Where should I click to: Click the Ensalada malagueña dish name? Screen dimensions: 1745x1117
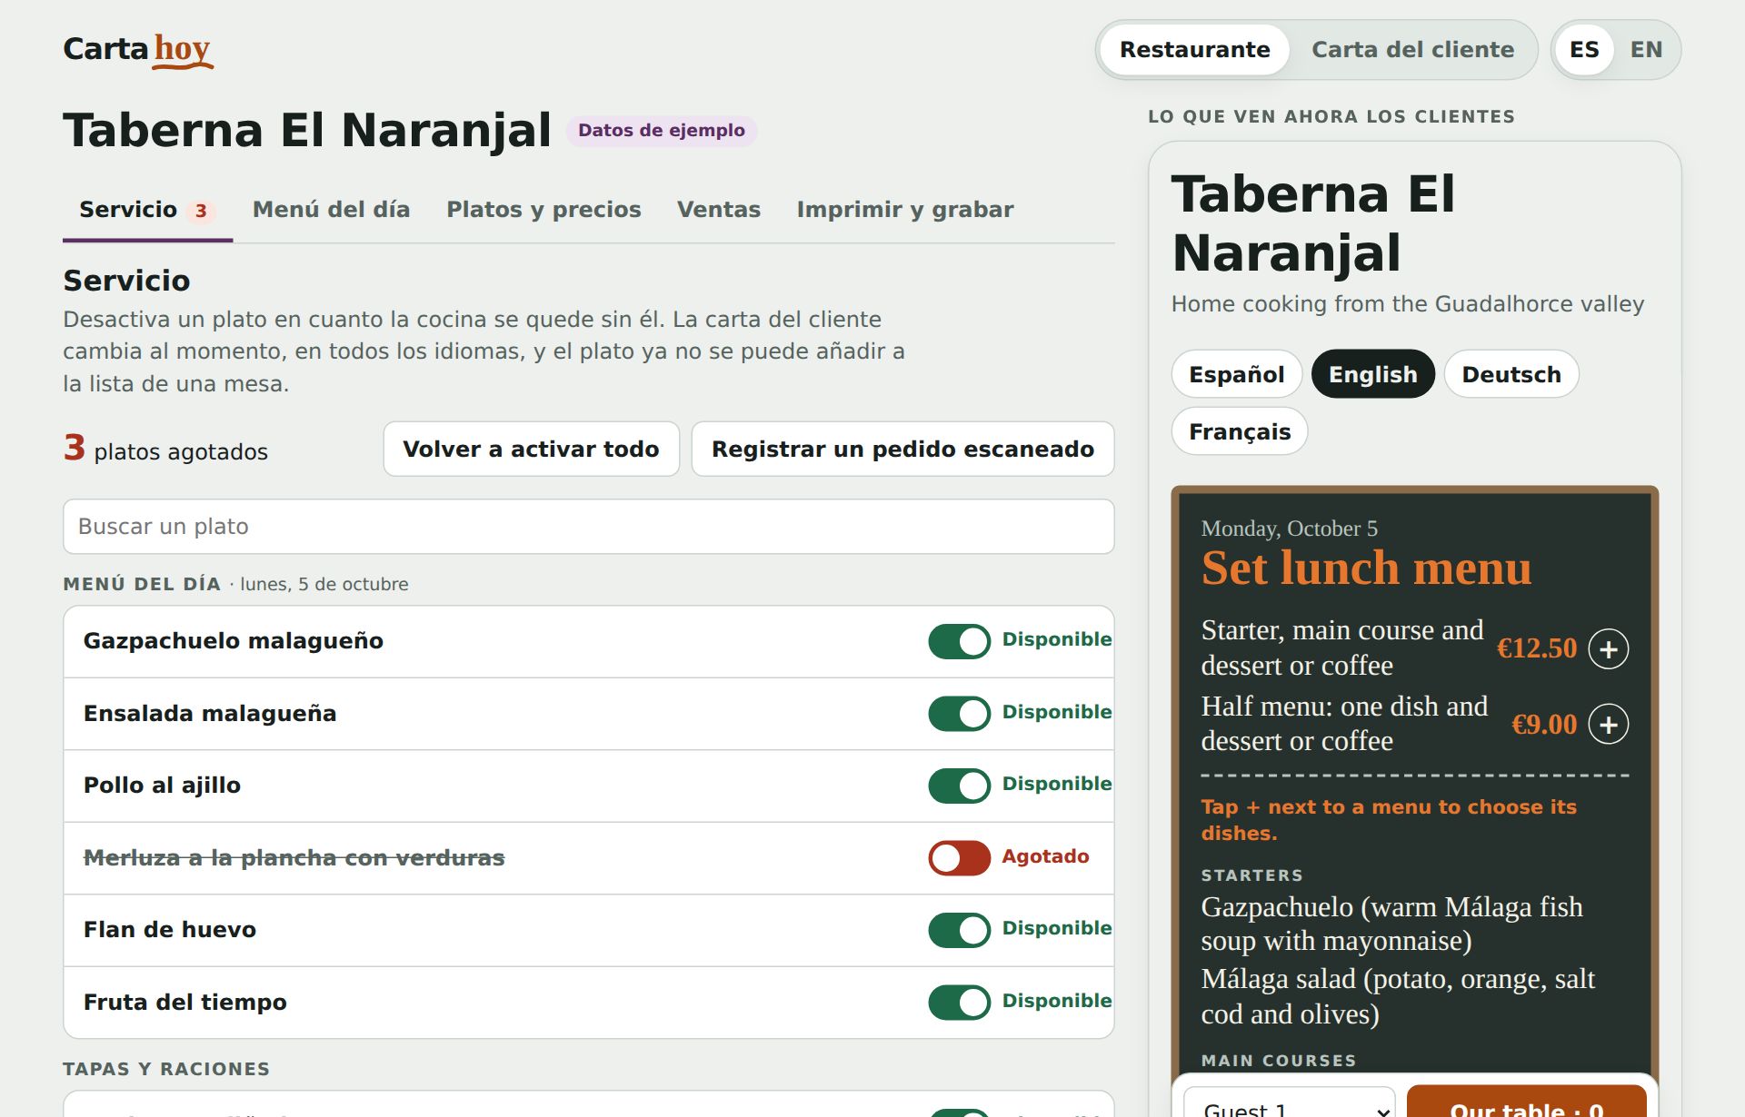(210, 714)
